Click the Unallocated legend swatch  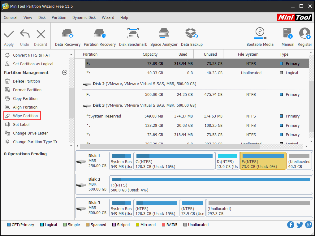coord(183,225)
